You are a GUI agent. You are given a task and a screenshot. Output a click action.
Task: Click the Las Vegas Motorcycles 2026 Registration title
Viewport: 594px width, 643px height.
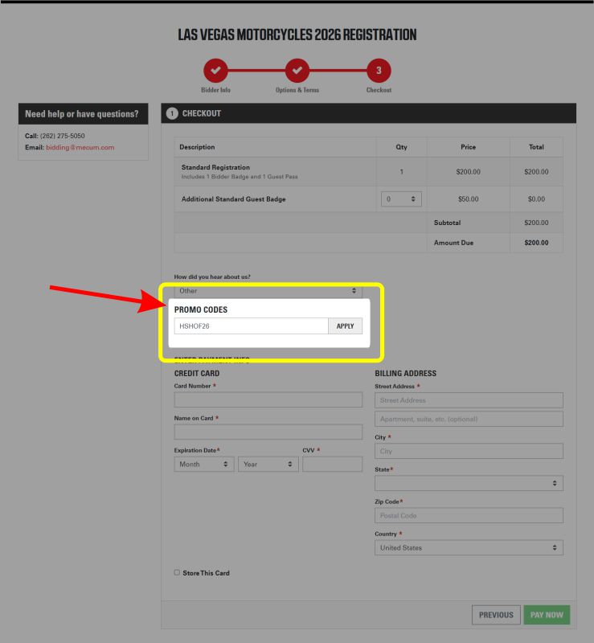click(x=297, y=35)
